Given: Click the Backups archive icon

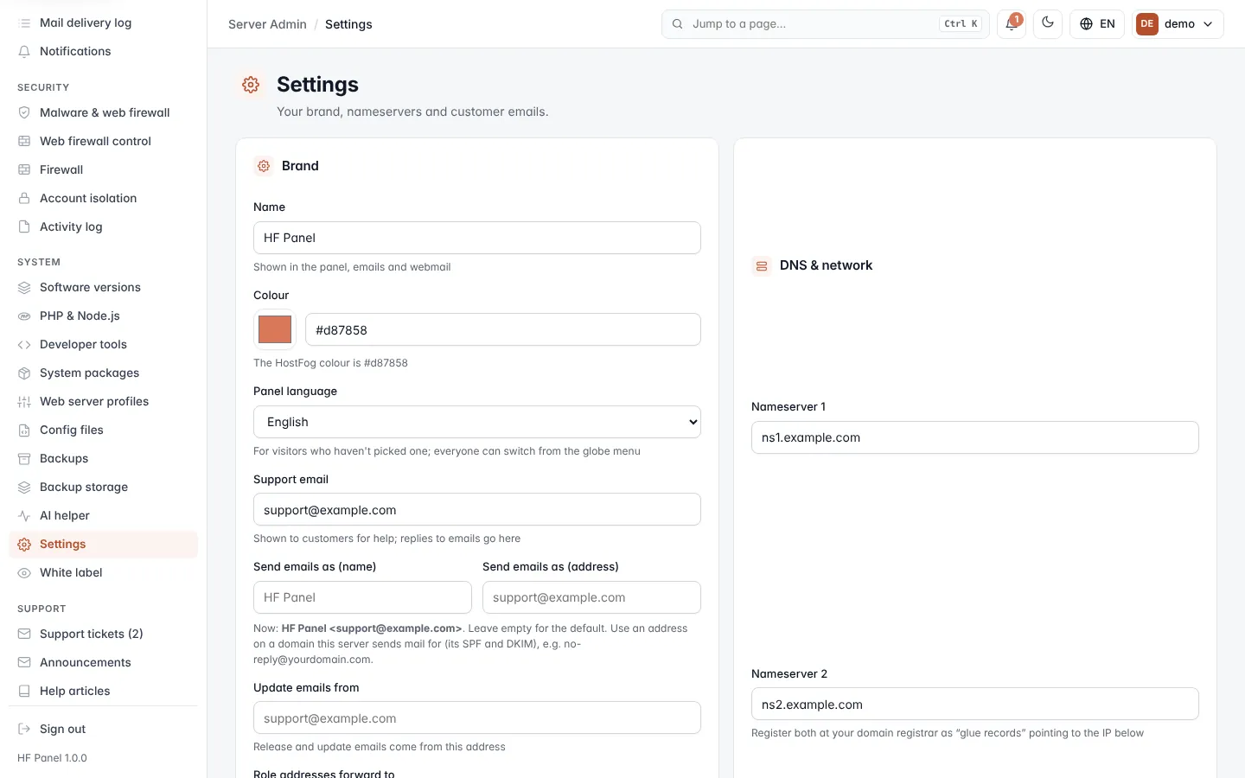Looking at the screenshot, I should pos(24,458).
